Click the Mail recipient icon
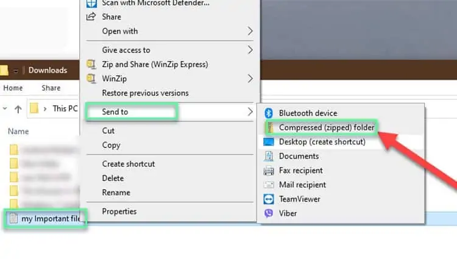 tap(269, 185)
